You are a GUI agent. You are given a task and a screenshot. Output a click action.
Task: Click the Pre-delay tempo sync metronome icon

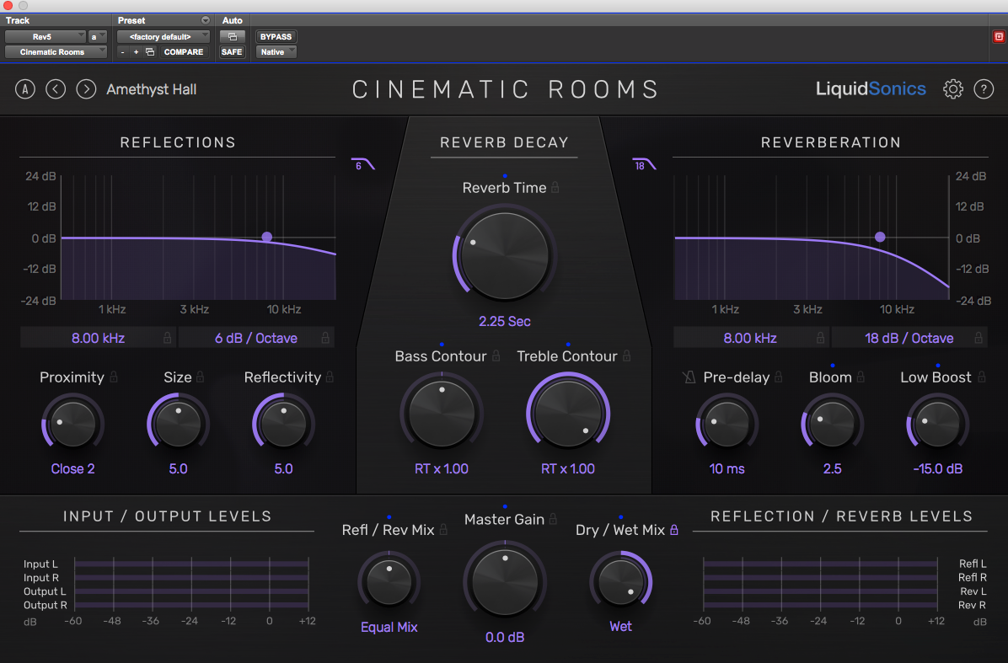tap(689, 377)
